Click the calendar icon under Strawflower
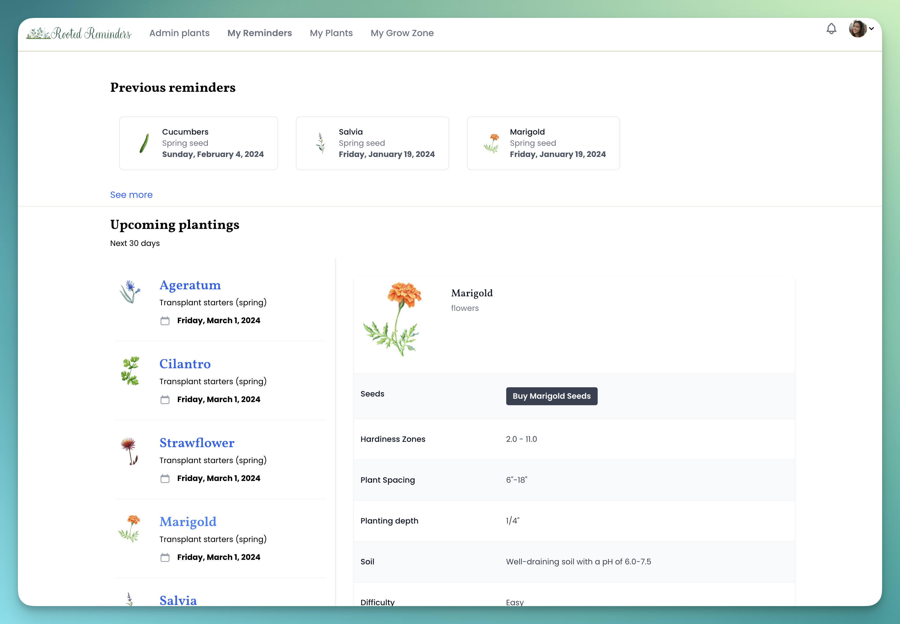Screen dimensions: 900x624 click(x=165, y=478)
